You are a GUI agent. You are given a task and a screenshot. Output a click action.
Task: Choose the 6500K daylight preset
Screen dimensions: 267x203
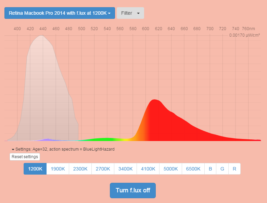[x=193, y=169]
